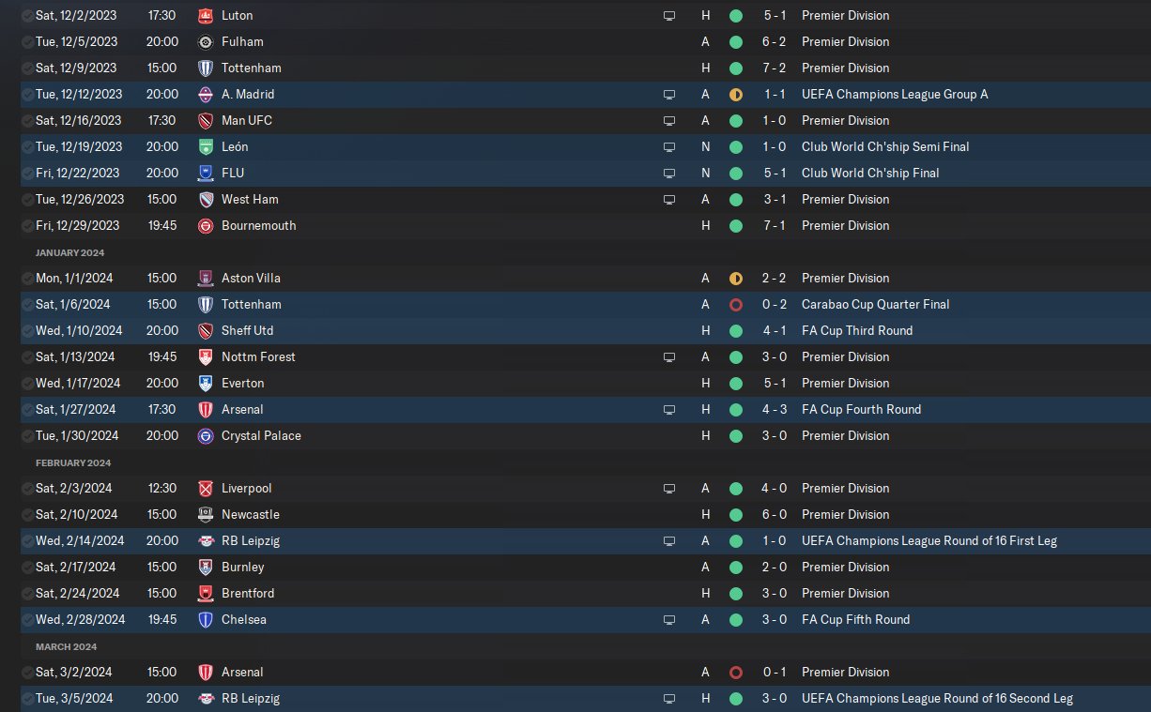Click the Crystal Palace club crest
Screen dimensions: 1151x712
click(206, 436)
